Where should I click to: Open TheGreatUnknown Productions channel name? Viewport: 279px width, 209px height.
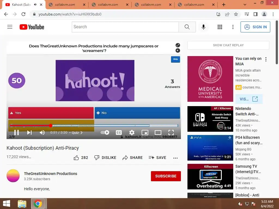point(50,174)
